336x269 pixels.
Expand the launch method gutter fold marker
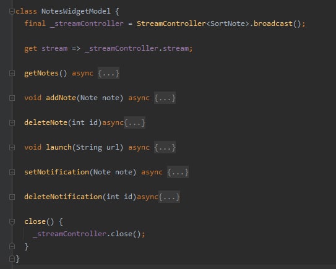pyautogui.click(x=12, y=147)
